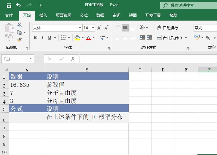The image size is (217, 155).
Task: Click the Increase Indent icon
Action: click(149, 38)
